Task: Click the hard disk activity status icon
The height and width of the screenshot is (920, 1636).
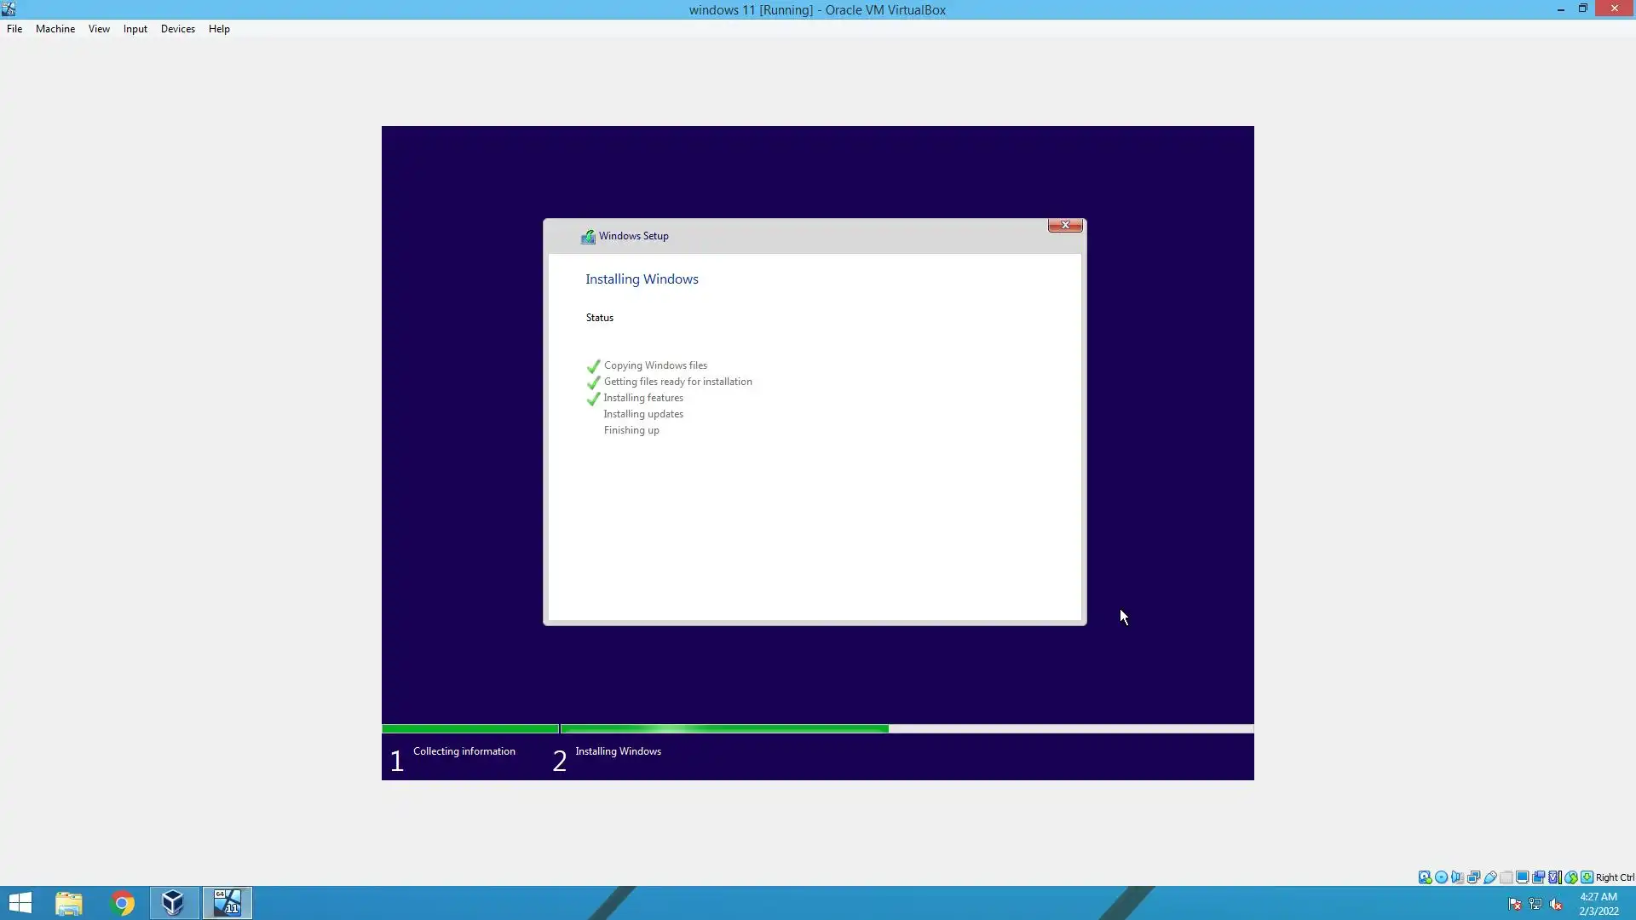Action: pyautogui.click(x=1425, y=877)
